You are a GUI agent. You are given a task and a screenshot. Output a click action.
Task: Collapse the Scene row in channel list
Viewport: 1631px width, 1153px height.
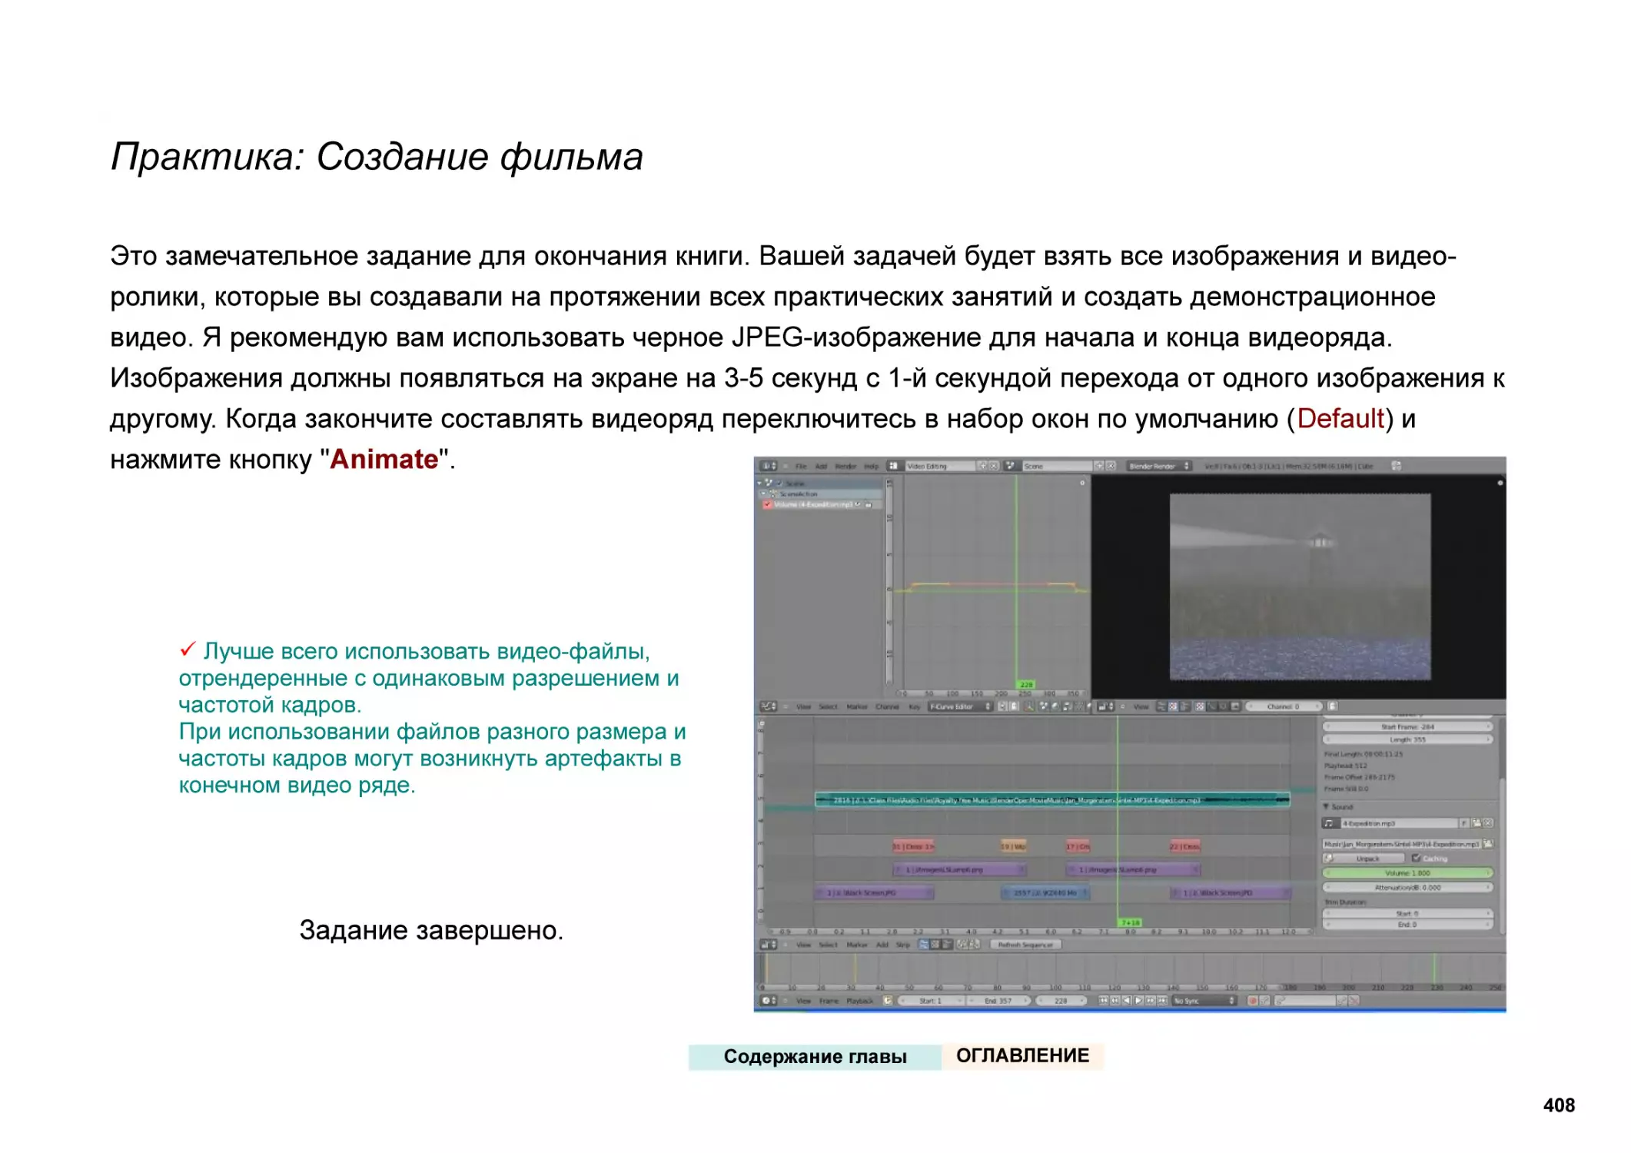point(759,483)
